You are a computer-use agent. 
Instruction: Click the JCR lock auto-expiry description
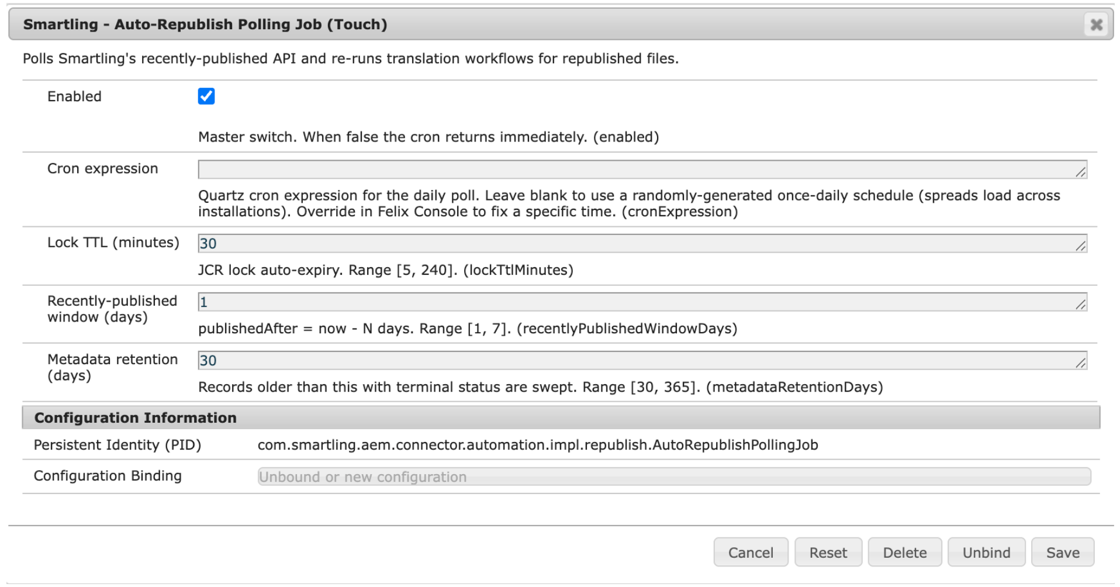point(386,270)
